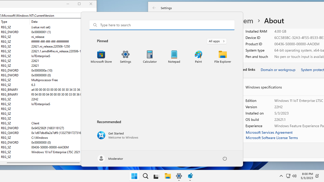Click the taskbar clock showing 8:00 PM

(307, 176)
